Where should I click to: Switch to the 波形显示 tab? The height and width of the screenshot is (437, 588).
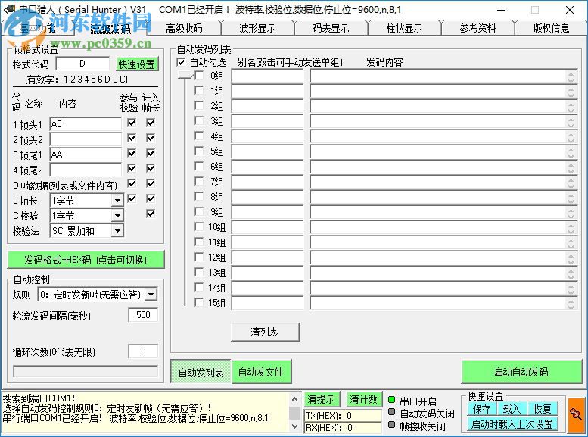tap(257, 28)
